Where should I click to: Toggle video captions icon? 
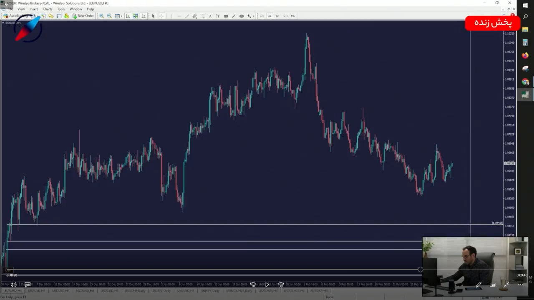coord(27,285)
